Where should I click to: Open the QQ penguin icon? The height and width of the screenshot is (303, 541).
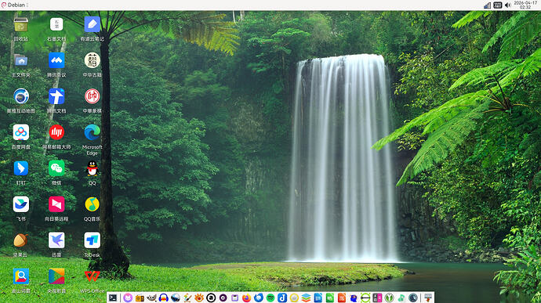[x=92, y=168]
